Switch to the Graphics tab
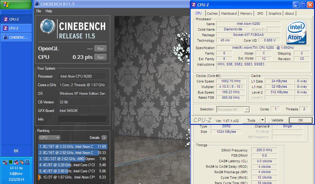This screenshot has width=315, height=184. click(x=275, y=13)
